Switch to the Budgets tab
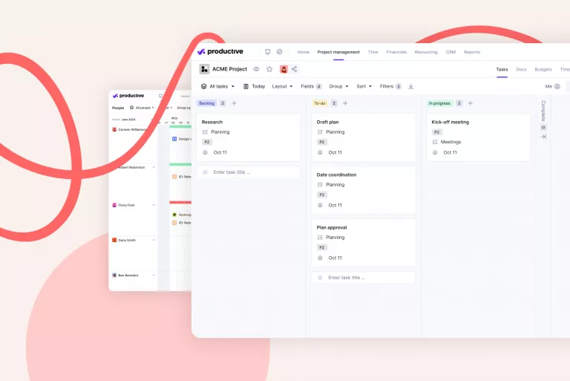Viewport: 570px width, 381px height. [x=543, y=69]
